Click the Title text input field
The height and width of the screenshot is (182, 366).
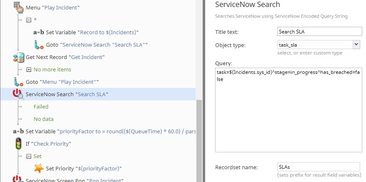[320, 32]
